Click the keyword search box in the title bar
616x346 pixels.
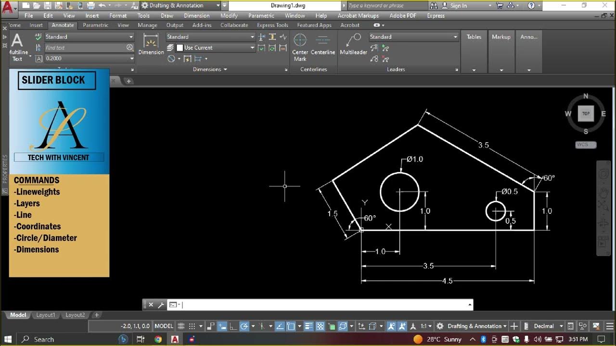click(x=386, y=5)
